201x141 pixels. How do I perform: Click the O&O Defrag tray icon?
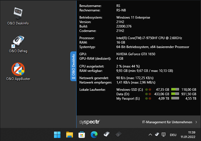157,134
